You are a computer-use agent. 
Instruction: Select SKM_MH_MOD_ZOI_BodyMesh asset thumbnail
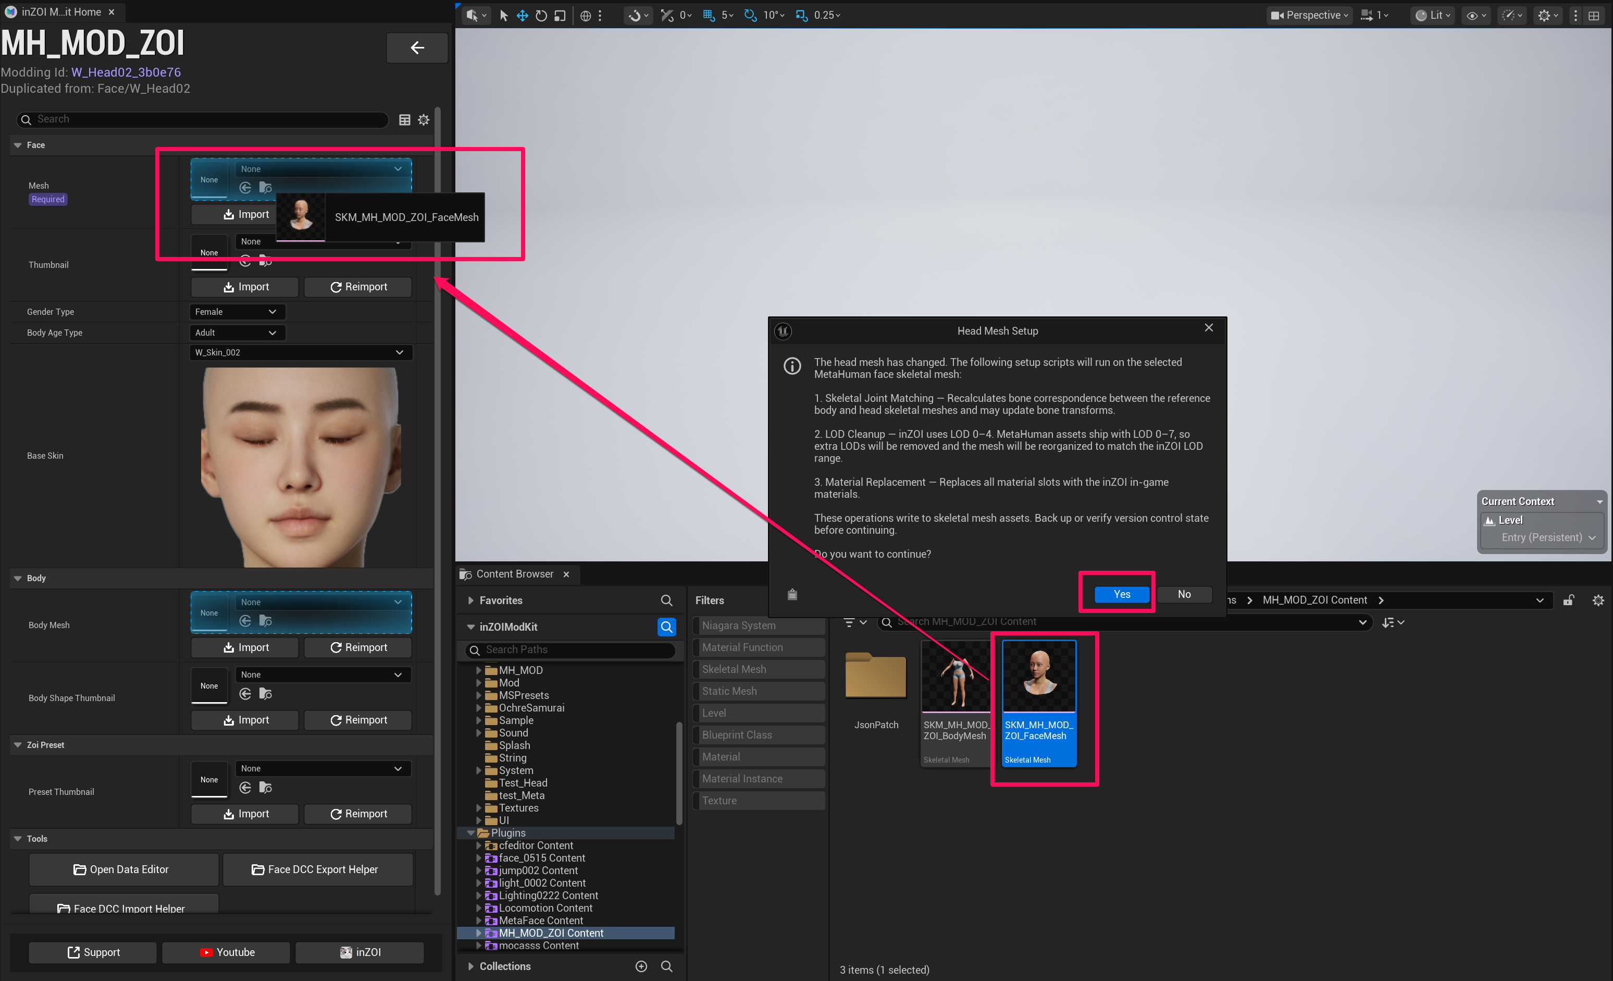tap(955, 676)
